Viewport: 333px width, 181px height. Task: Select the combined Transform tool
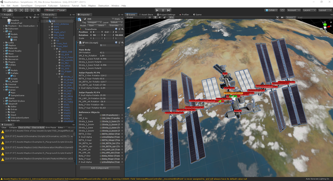32,10
